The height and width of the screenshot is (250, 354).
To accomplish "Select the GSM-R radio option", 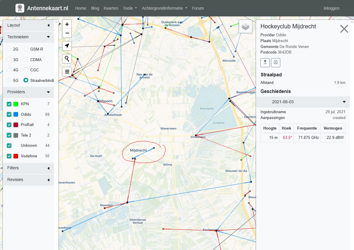I will [26, 49].
